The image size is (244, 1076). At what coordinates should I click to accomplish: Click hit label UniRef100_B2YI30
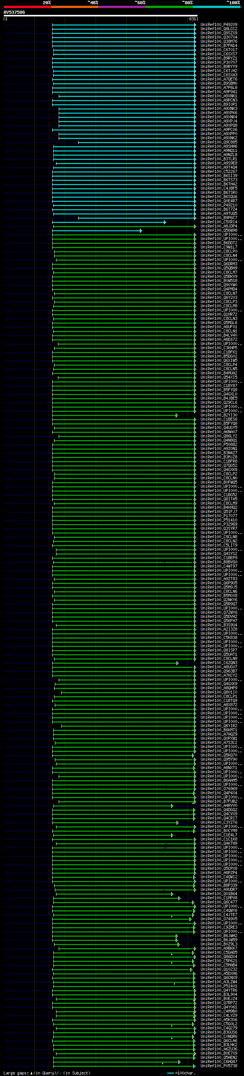(x=219, y=415)
